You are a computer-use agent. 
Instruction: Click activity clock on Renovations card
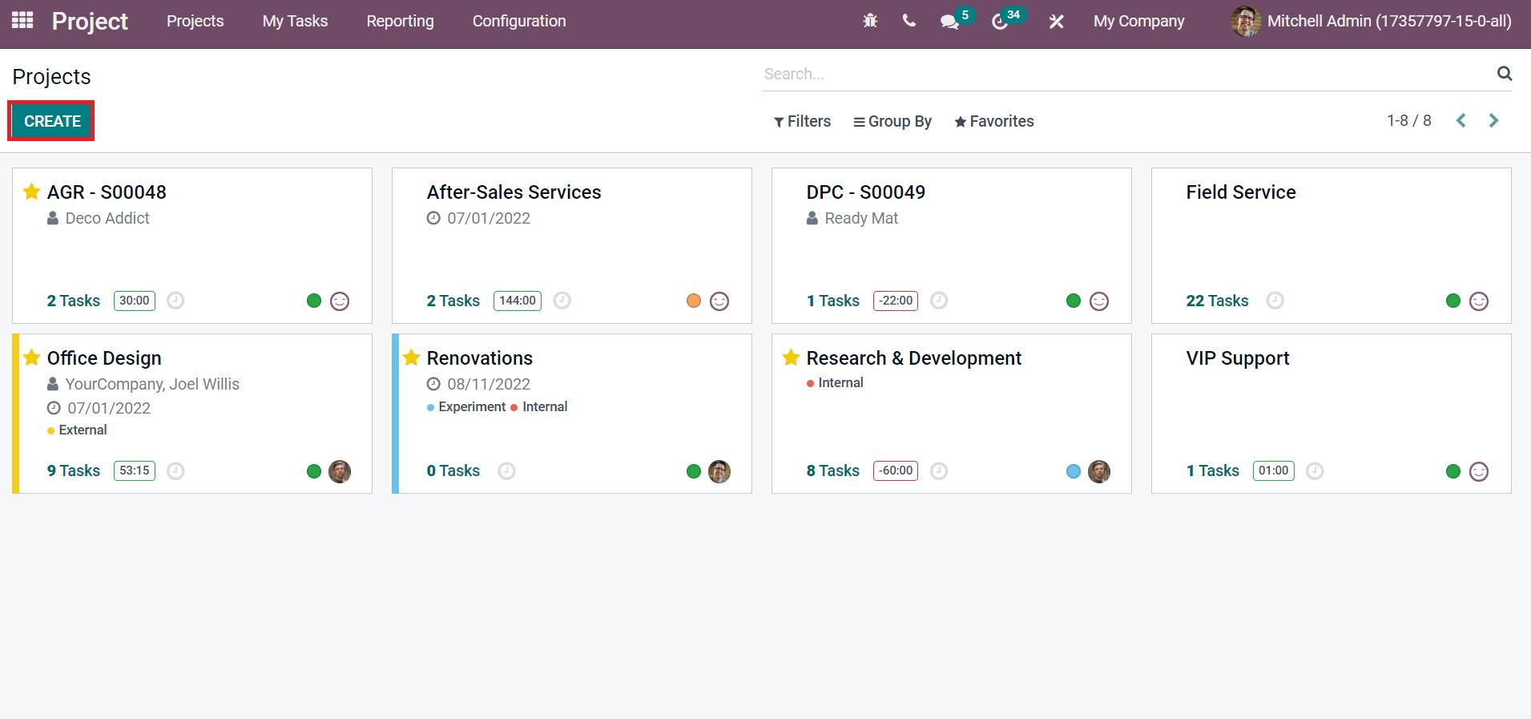click(x=506, y=471)
